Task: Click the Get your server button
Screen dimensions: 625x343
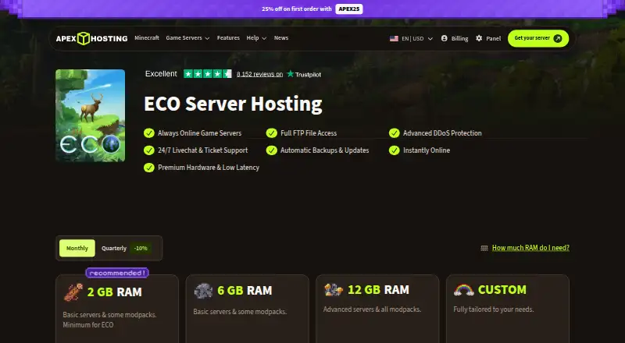Action: pos(538,38)
